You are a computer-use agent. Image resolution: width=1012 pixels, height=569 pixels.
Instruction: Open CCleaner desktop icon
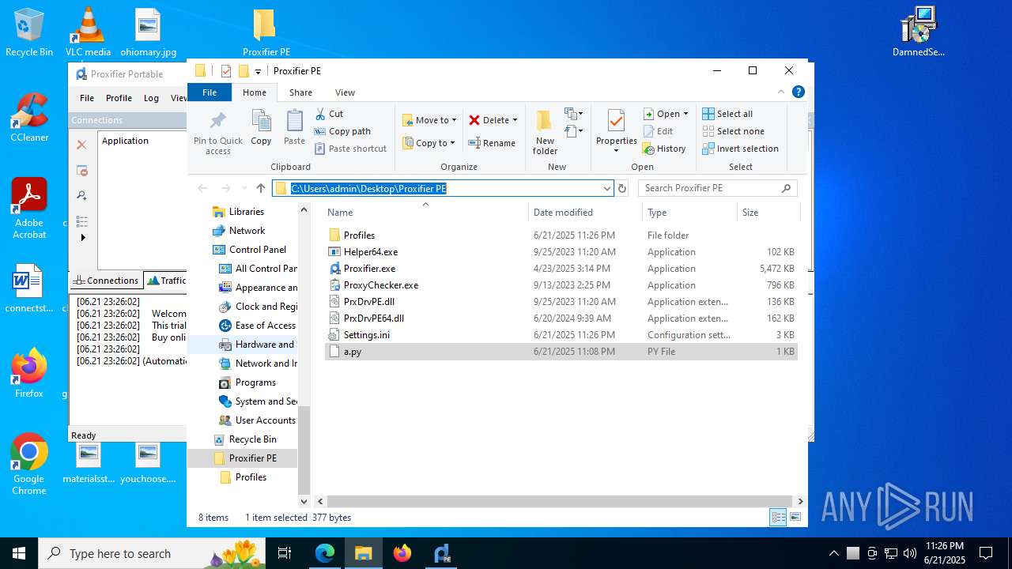tap(29, 118)
